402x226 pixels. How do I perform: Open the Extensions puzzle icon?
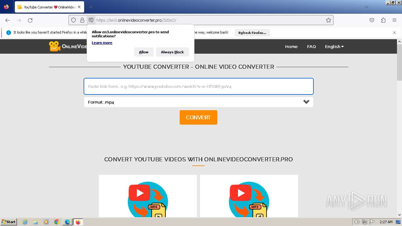click(x=383, y=20)
